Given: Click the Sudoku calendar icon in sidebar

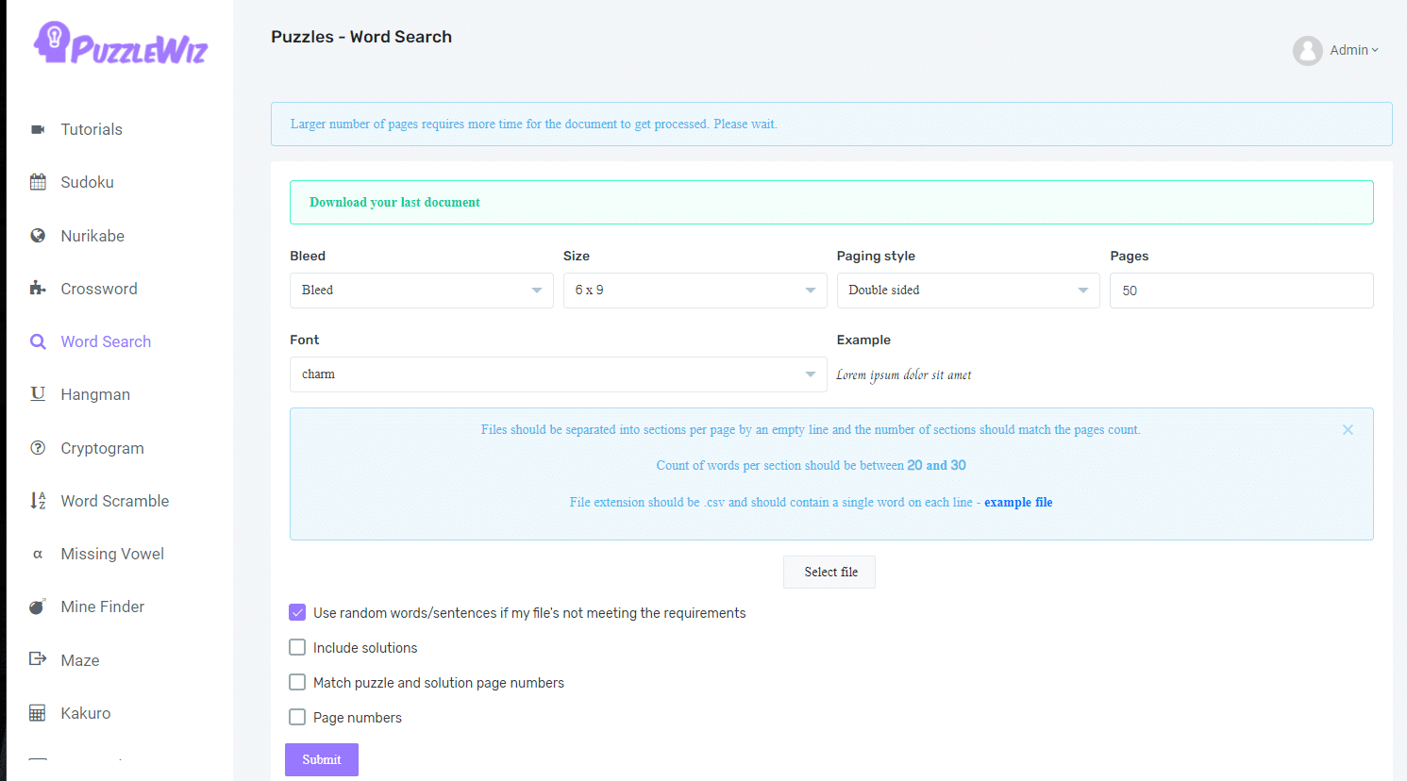Looking at the screenshot, I should (x=38, y=182).
